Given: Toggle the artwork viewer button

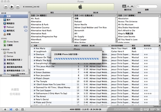Looking at the screenshot, I should [x=22, y=109].
